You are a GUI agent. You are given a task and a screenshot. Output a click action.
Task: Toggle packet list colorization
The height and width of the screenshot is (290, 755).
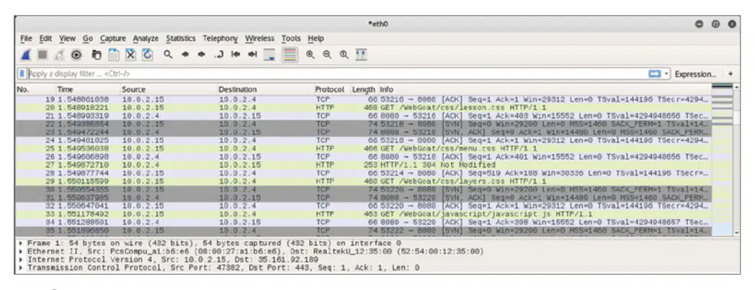point(290,55)
